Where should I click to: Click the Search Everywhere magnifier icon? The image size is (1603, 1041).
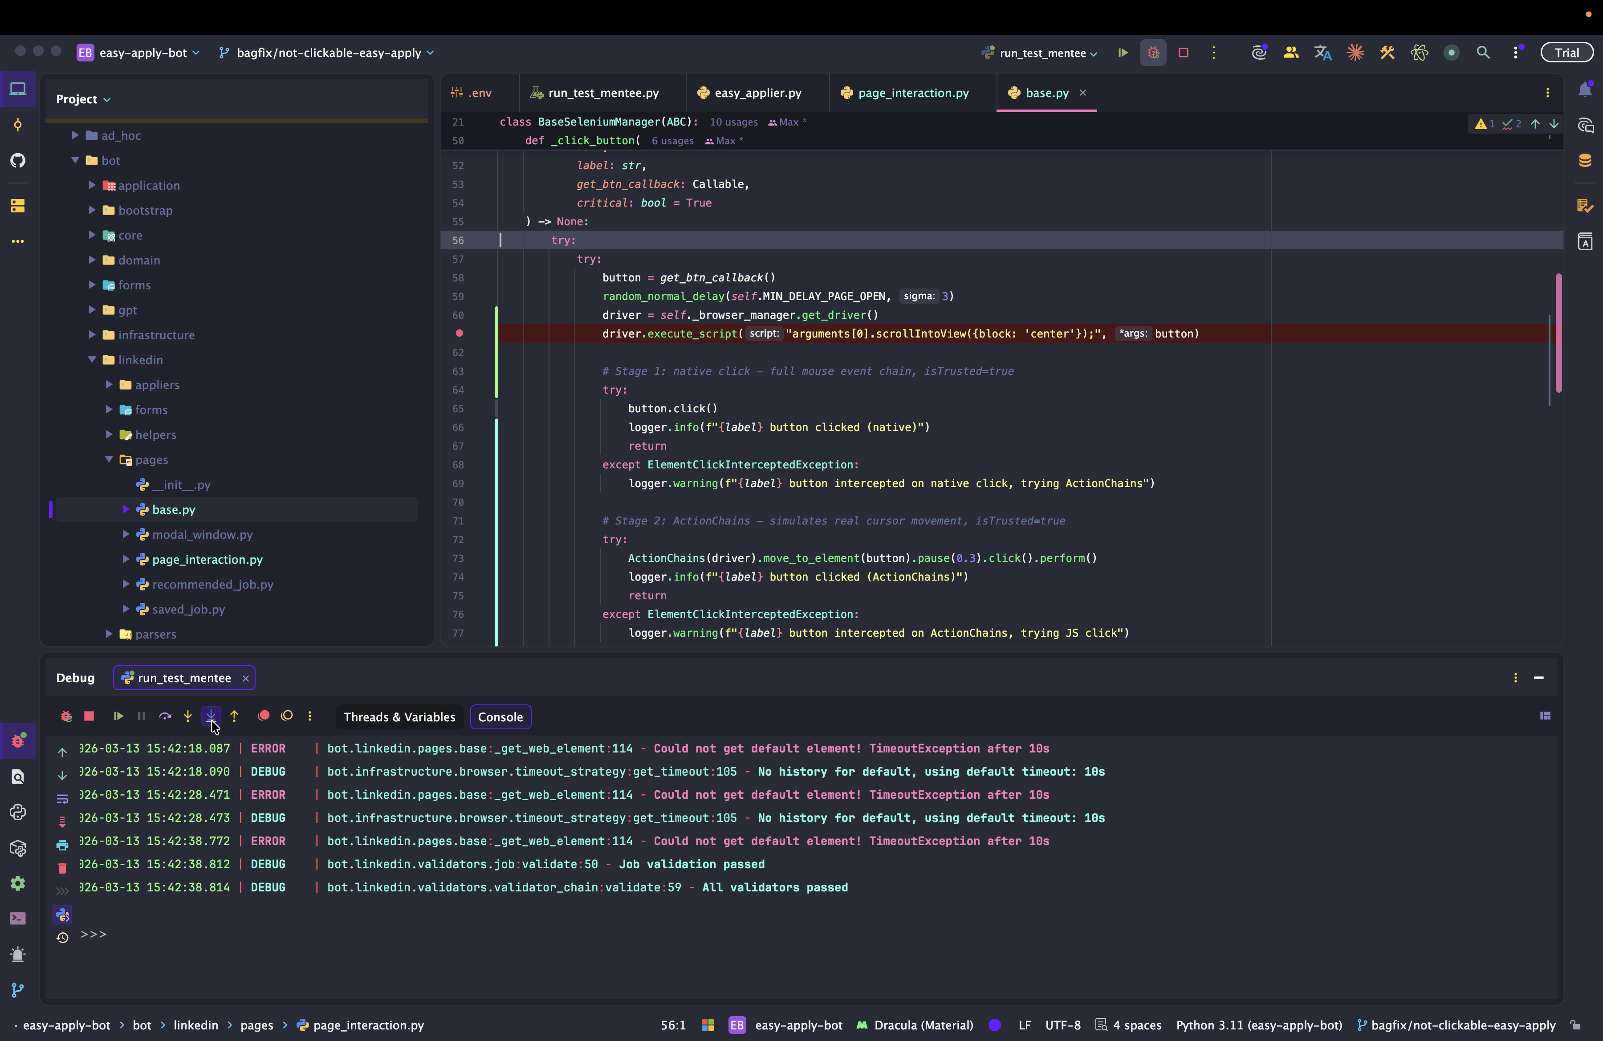tap(1483, 53)
